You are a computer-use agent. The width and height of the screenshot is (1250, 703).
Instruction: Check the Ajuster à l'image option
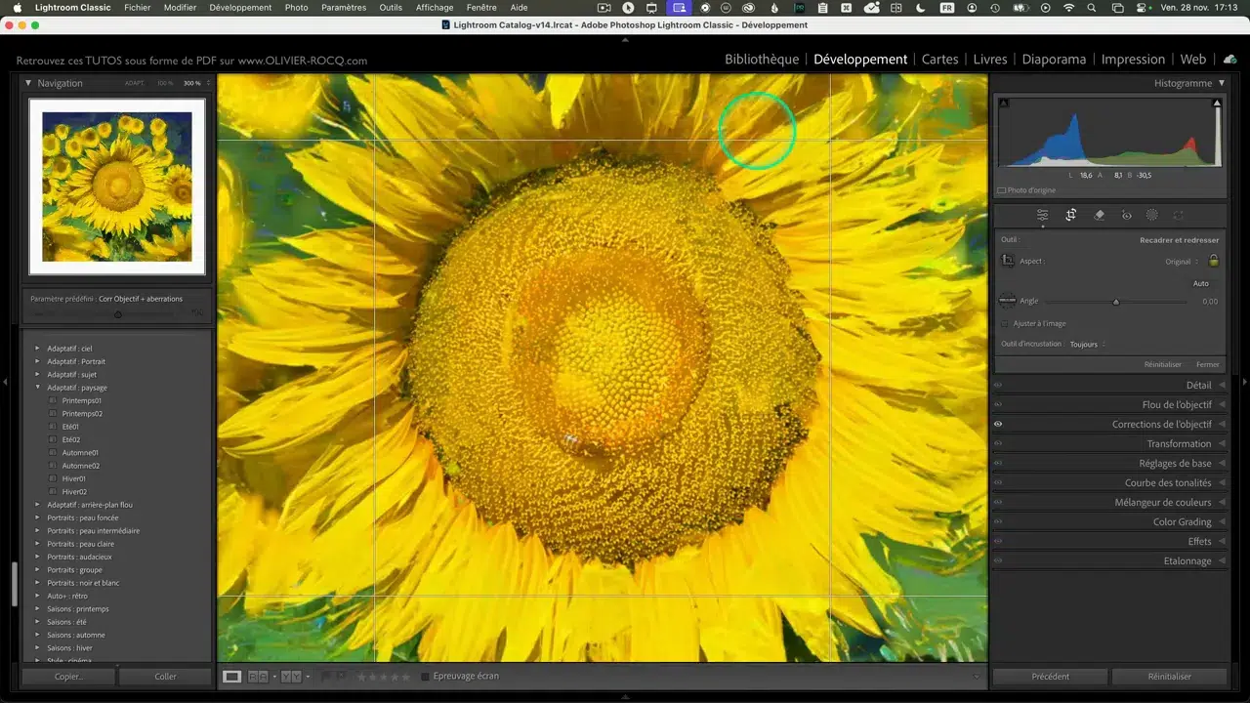click(x=1005, y=323)
